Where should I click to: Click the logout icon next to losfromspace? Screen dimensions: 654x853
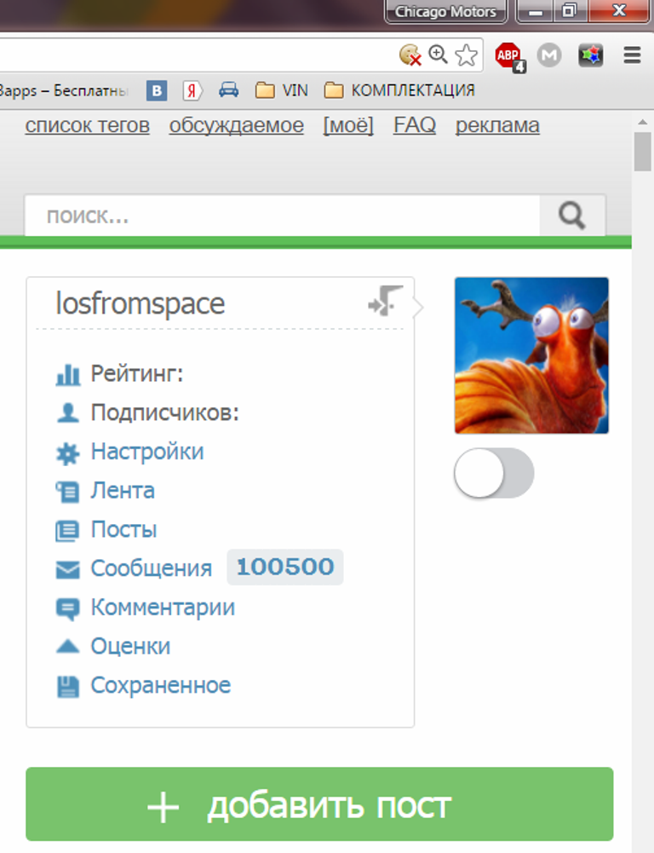click(385, 301)
